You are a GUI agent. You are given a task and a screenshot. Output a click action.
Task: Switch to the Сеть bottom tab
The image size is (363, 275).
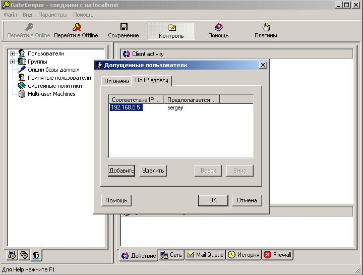171,255
